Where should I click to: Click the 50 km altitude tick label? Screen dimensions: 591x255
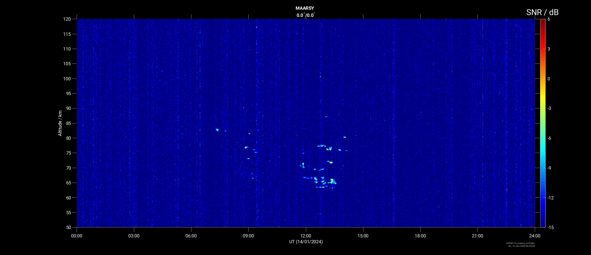point(68,227)
